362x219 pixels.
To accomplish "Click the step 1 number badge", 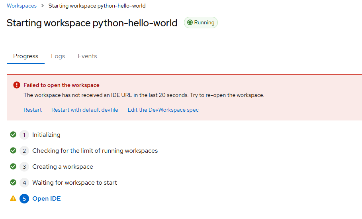I will click(x=24, y=135).
